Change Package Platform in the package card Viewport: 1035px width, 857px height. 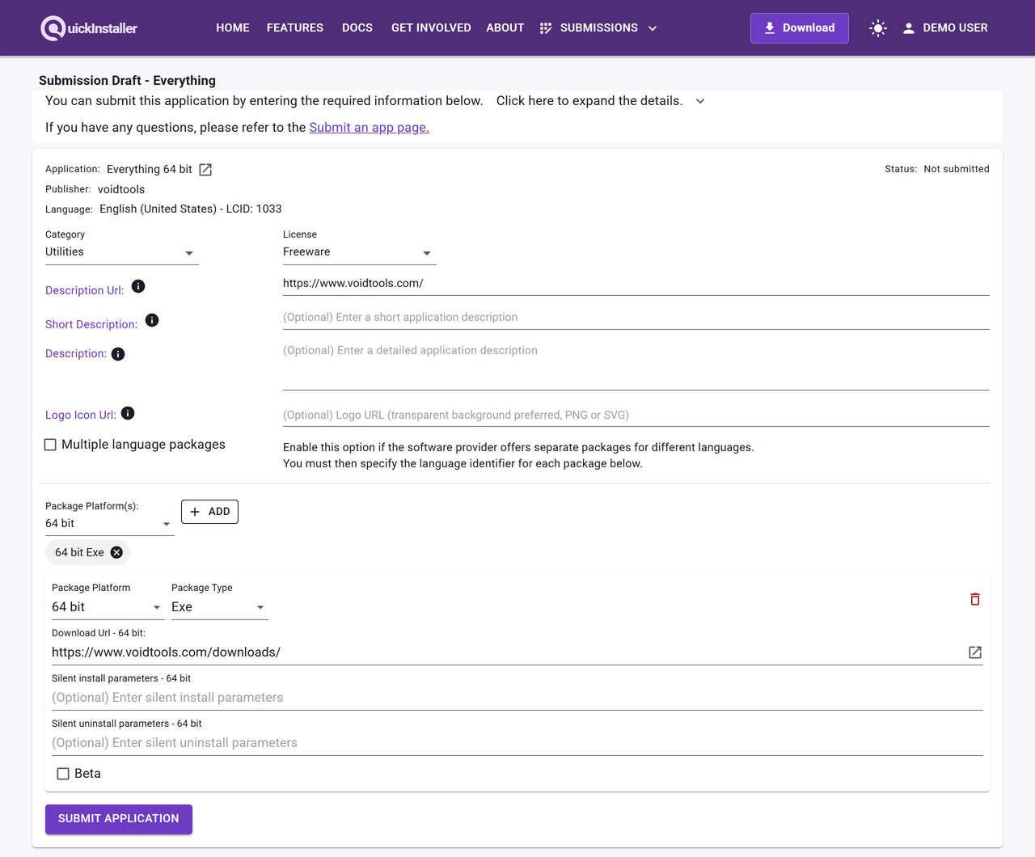pos(108,607)
